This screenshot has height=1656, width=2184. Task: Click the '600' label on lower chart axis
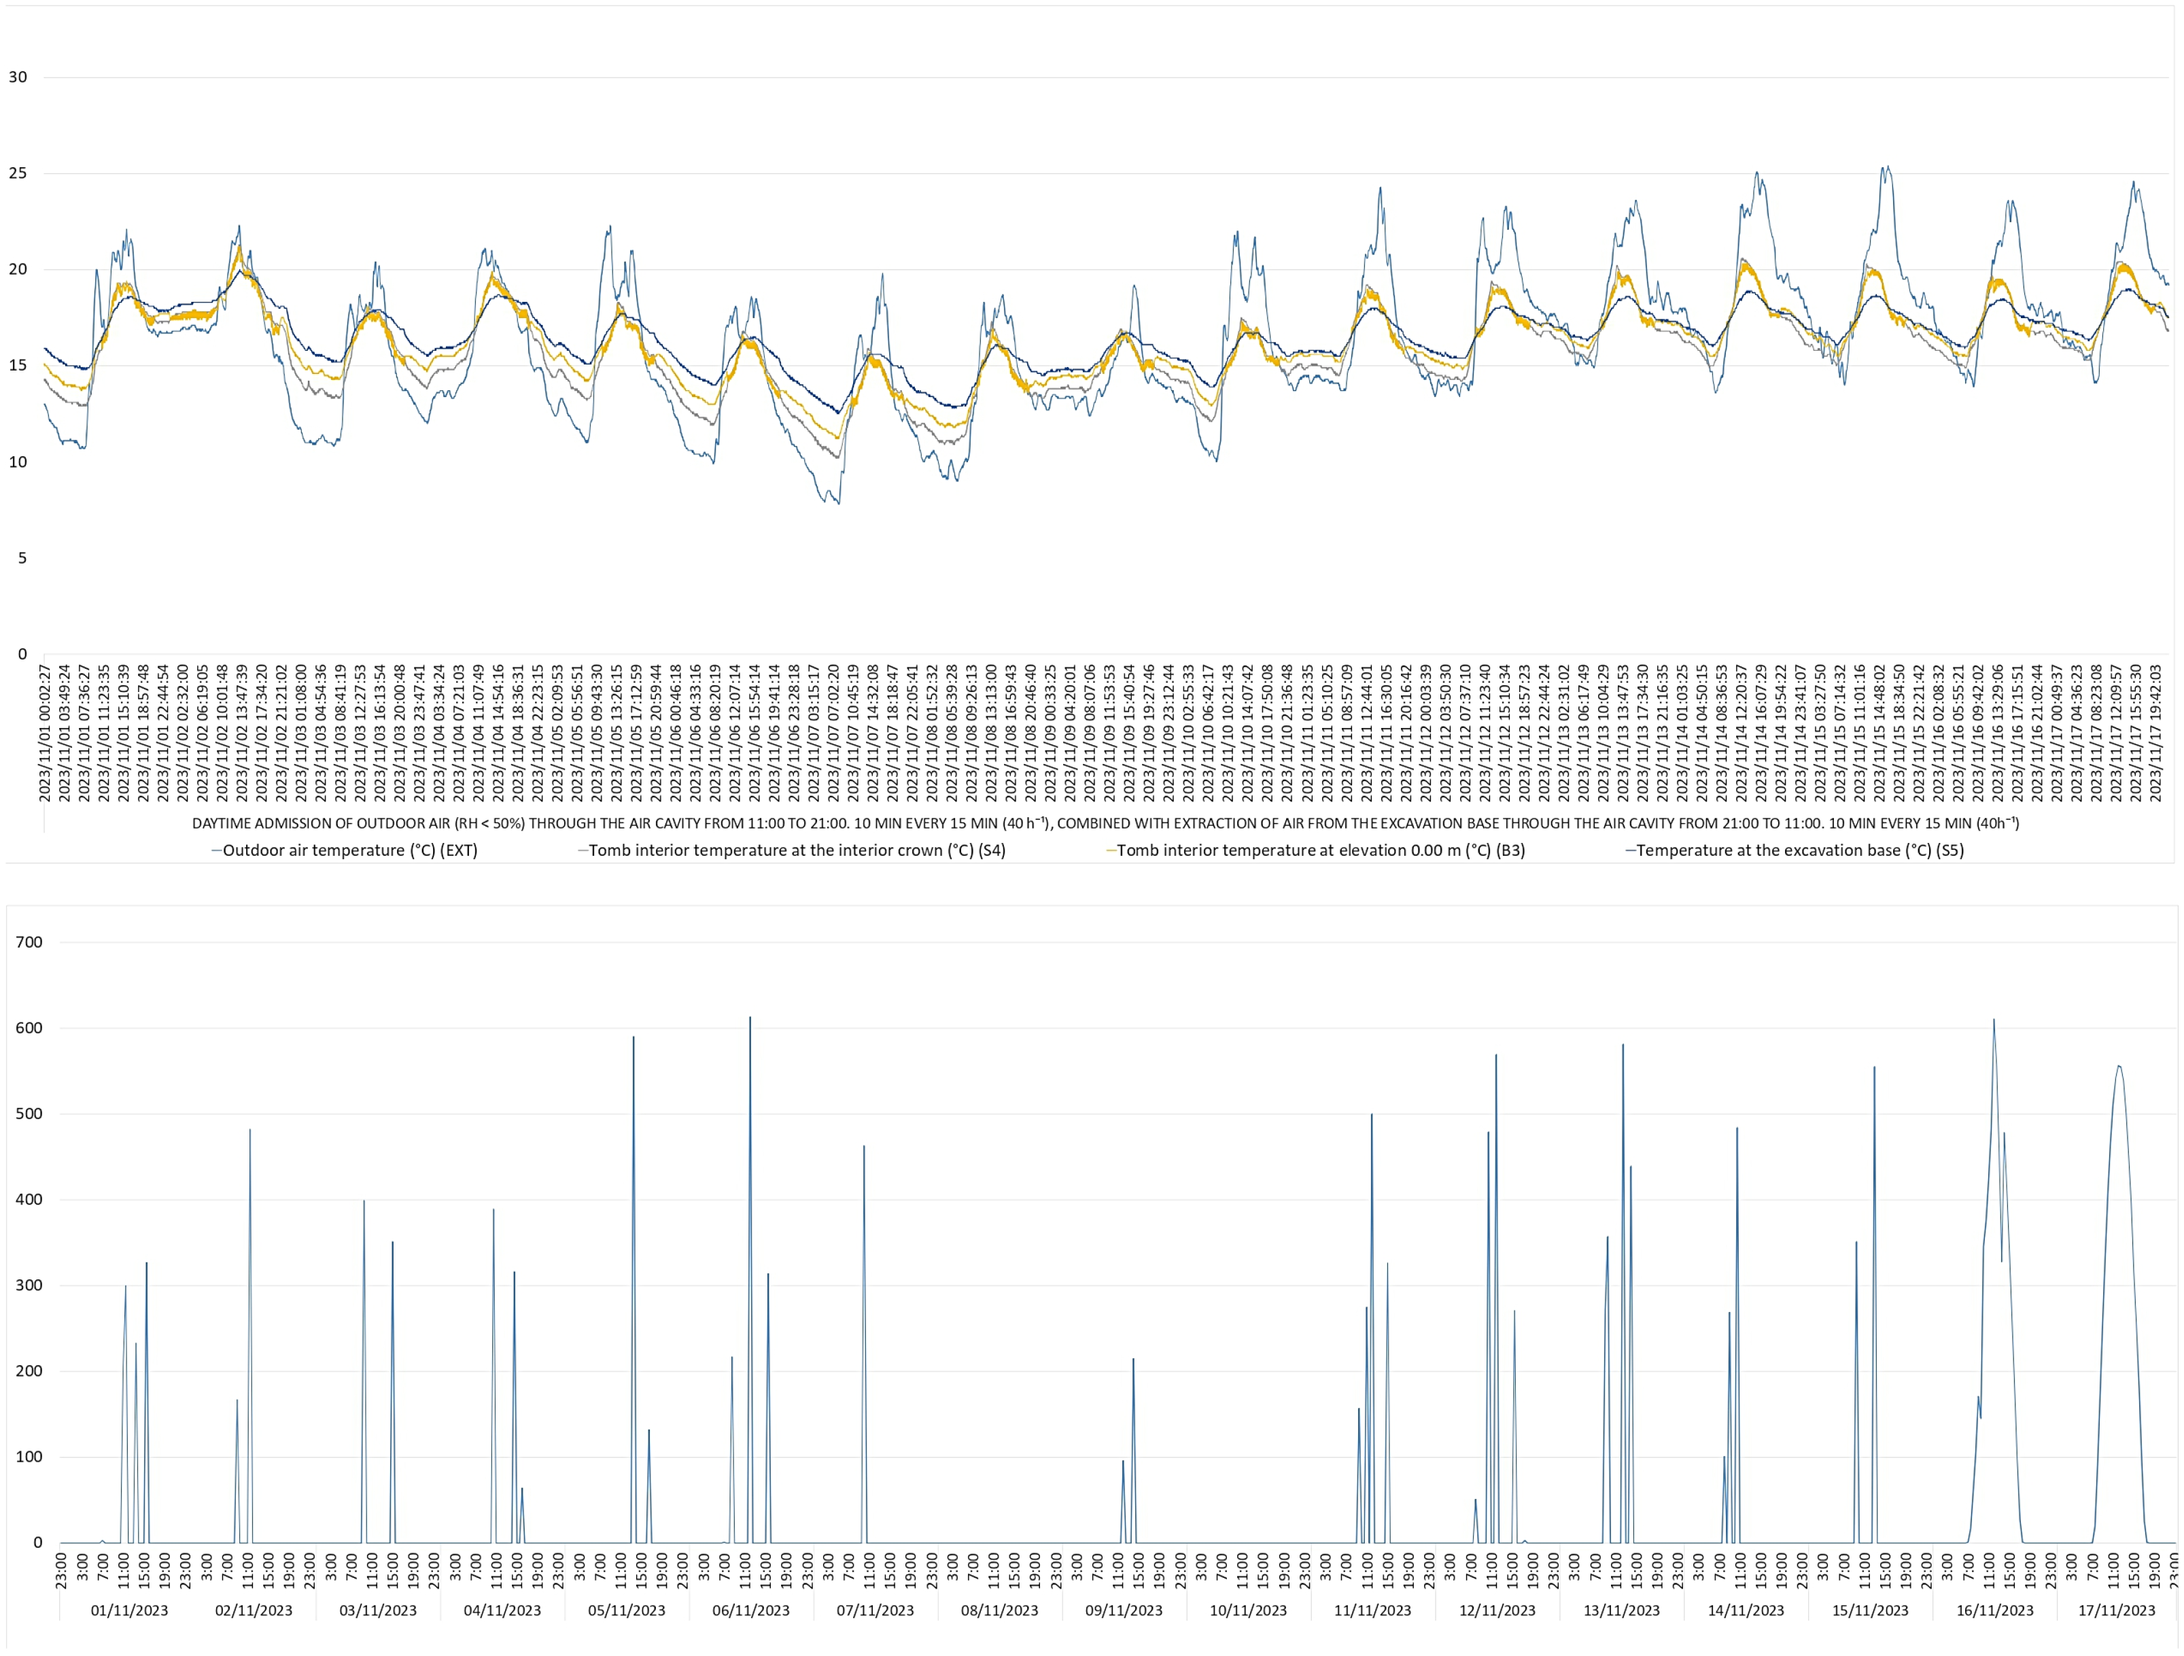pos(29,1028)
